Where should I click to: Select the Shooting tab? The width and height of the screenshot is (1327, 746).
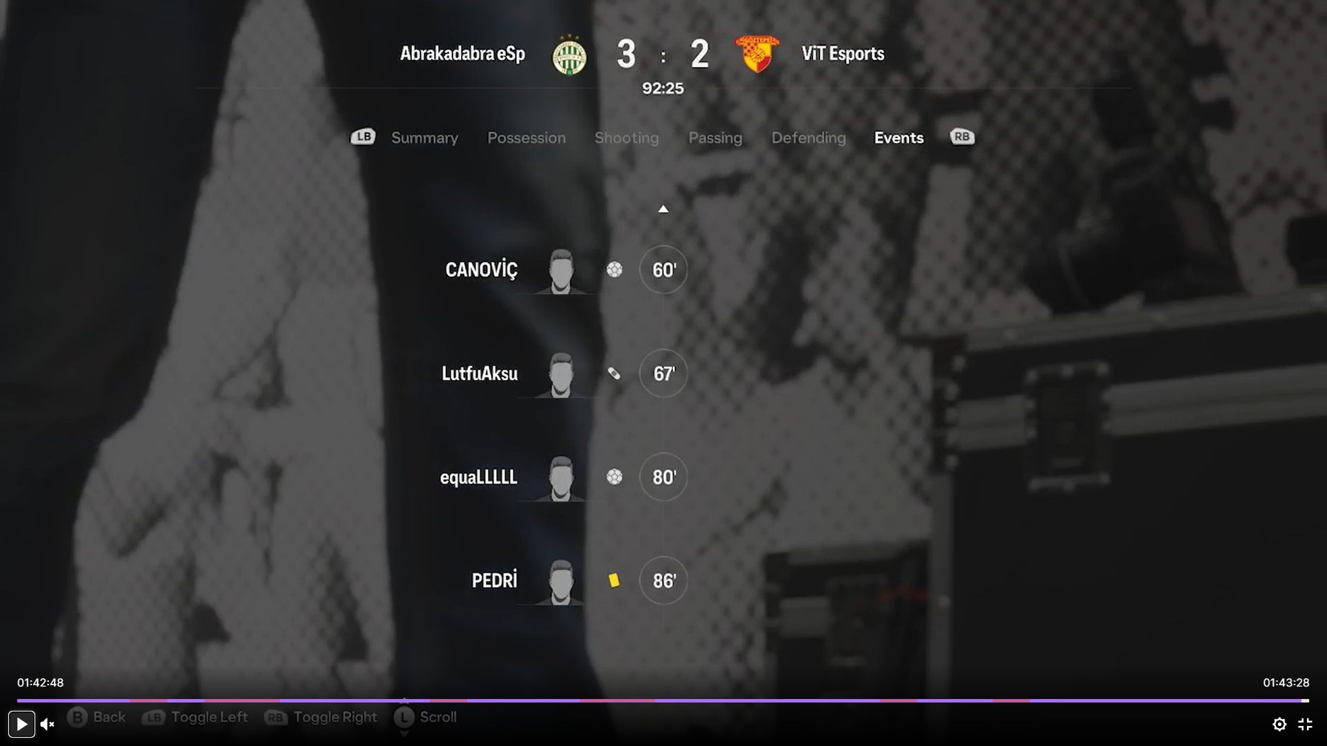(627, 137)
